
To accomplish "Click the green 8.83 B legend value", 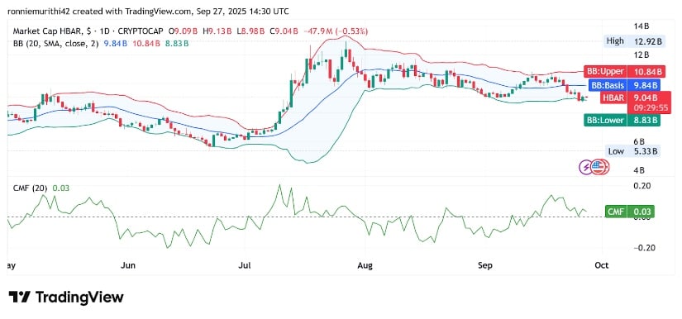I will [x=177, y=44].
